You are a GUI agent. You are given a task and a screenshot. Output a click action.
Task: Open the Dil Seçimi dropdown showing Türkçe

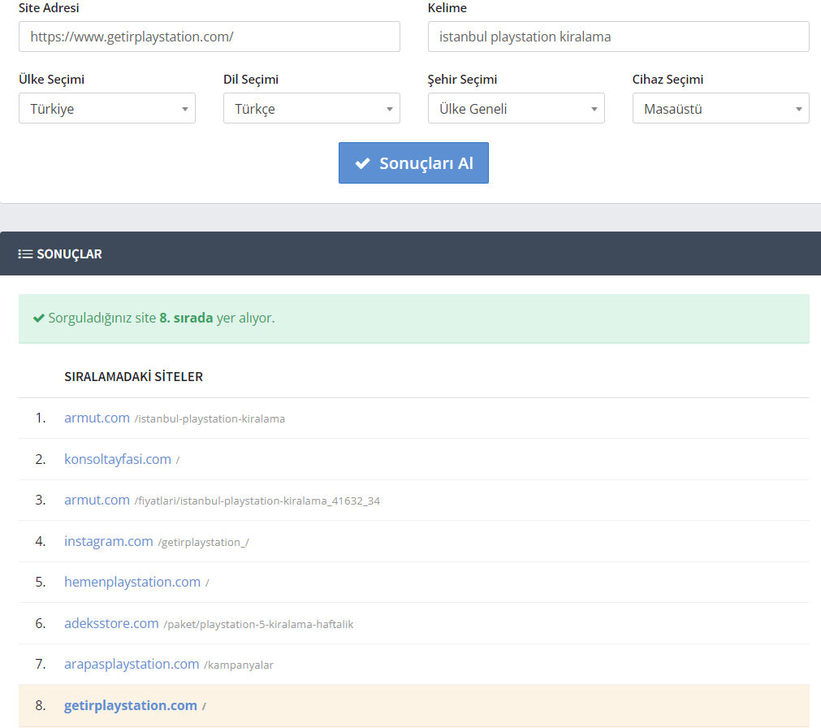point(312,108)
